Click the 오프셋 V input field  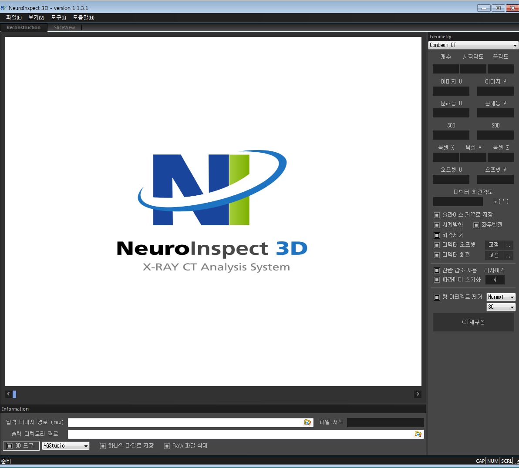coord(495,179)
